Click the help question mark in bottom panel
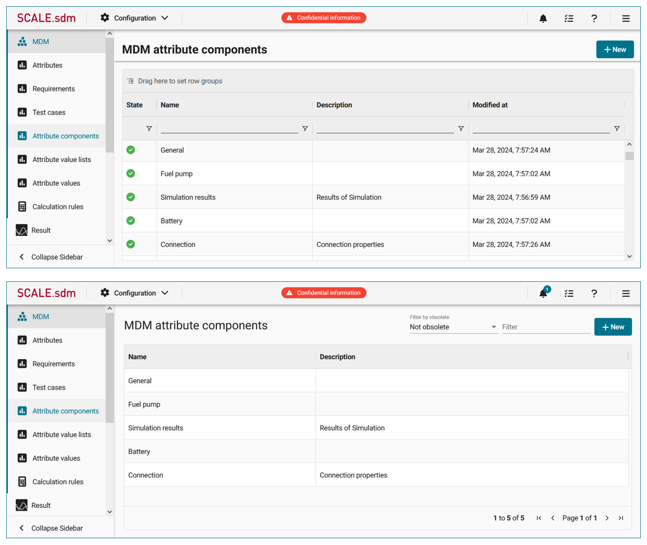This screenshot has width=647, height=545. point(594,294)
